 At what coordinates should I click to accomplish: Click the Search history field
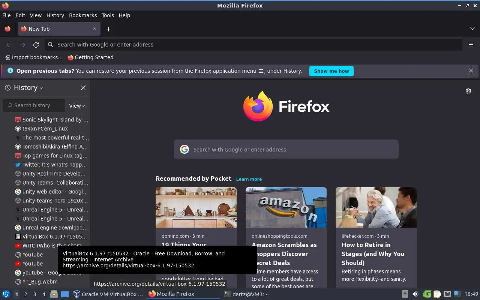[34, 105]
